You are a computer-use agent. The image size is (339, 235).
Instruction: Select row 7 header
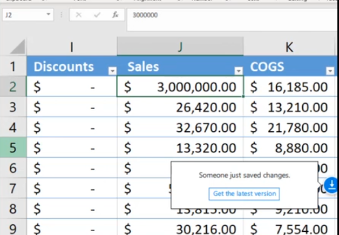(13, 188)
